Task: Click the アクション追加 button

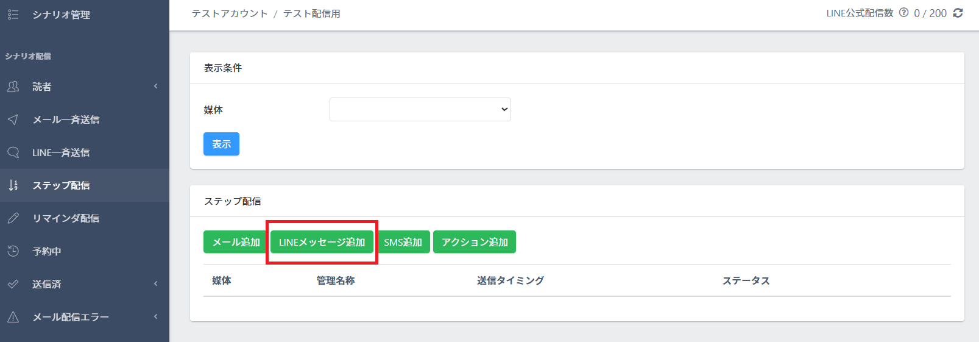Action: tap(474, 242)
